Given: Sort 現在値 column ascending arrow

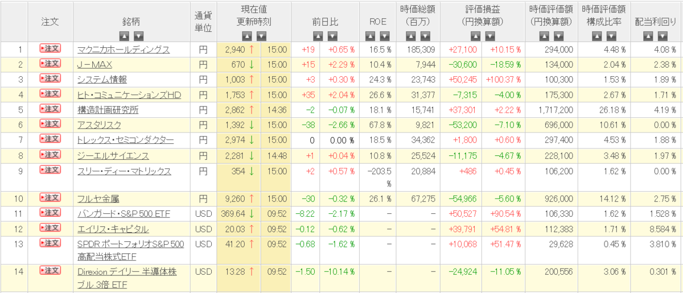Looking at the screenshot, I should point(246,36).
